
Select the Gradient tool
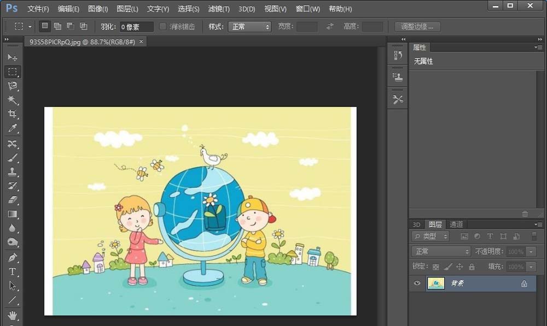(13, 214)
